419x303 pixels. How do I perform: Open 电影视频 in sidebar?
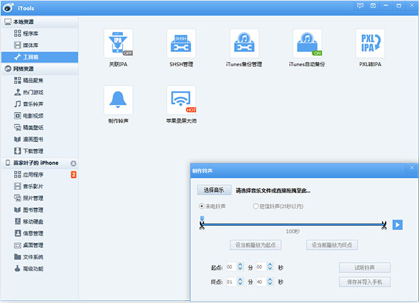[40, 116]
